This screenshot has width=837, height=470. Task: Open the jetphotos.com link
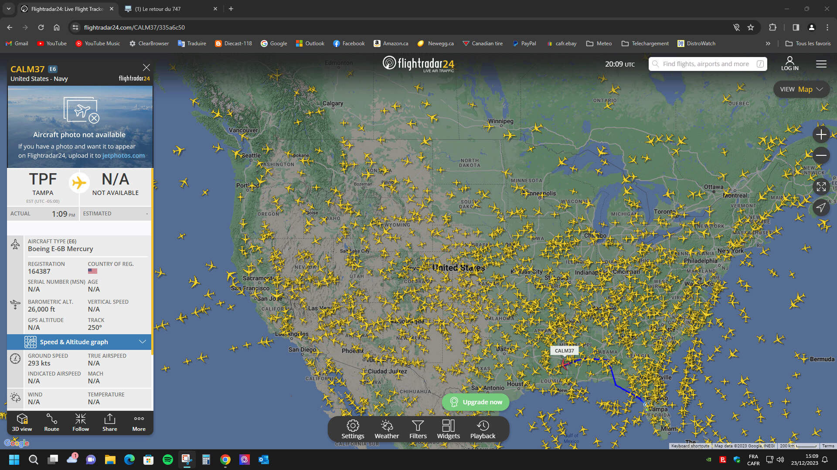click(x=123, y=155)
